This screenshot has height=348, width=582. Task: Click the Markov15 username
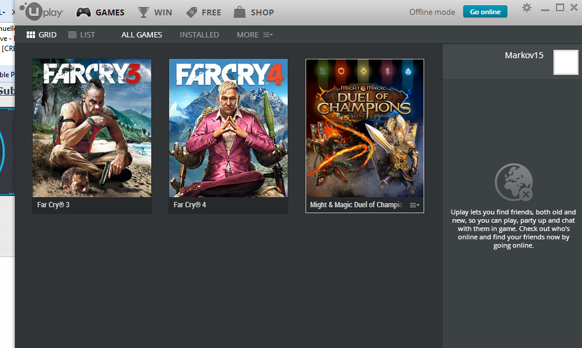pos(524,55)
